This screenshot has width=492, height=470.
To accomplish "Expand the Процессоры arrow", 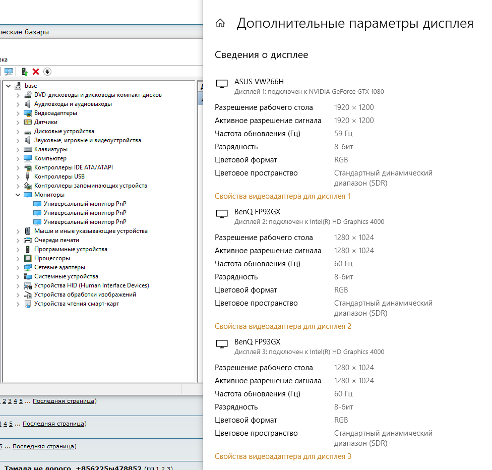I will (18, 258).
